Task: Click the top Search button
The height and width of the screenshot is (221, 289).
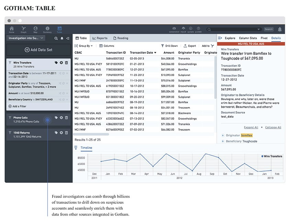Action: click(269, 29)
